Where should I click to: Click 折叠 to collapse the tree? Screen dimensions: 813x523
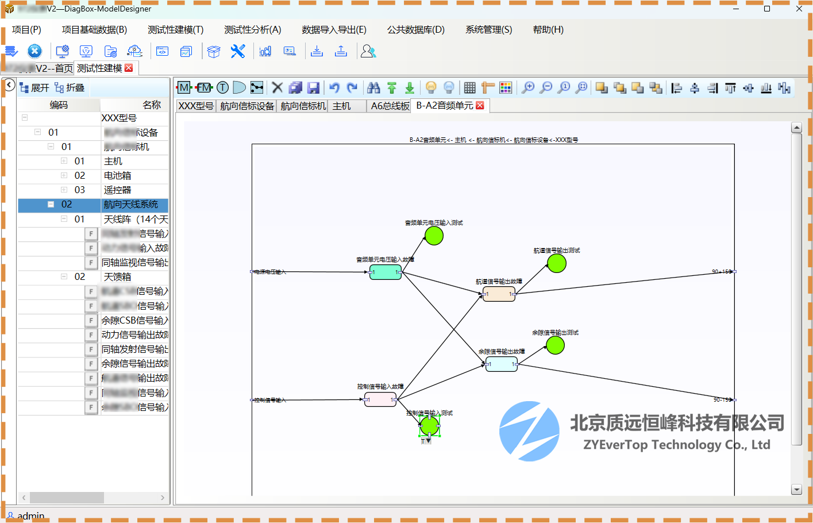pos(70,87)
